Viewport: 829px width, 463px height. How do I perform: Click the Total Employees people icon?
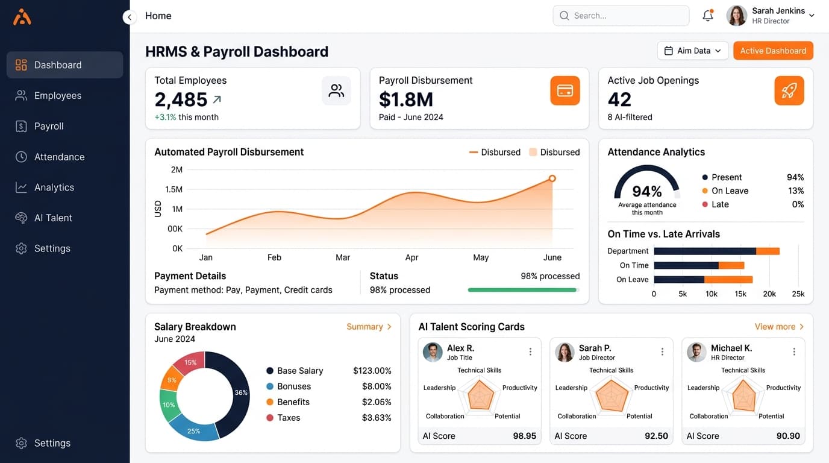336,91
